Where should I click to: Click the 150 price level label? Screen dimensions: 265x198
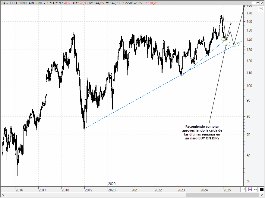pos(249,30)
